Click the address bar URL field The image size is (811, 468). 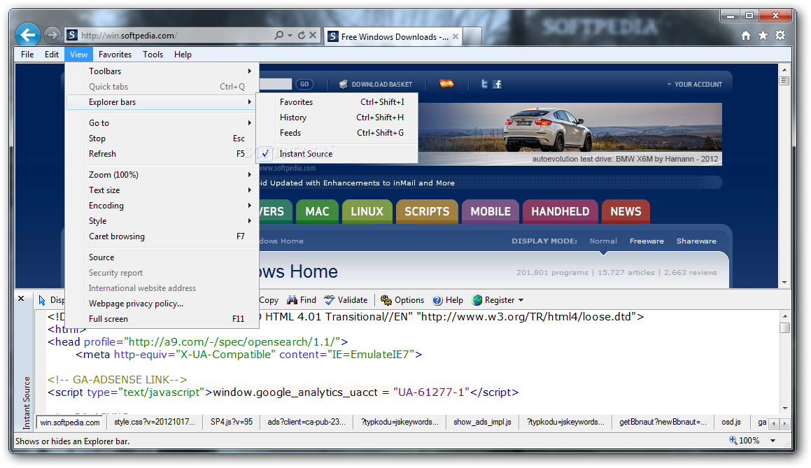click(176, 35)
